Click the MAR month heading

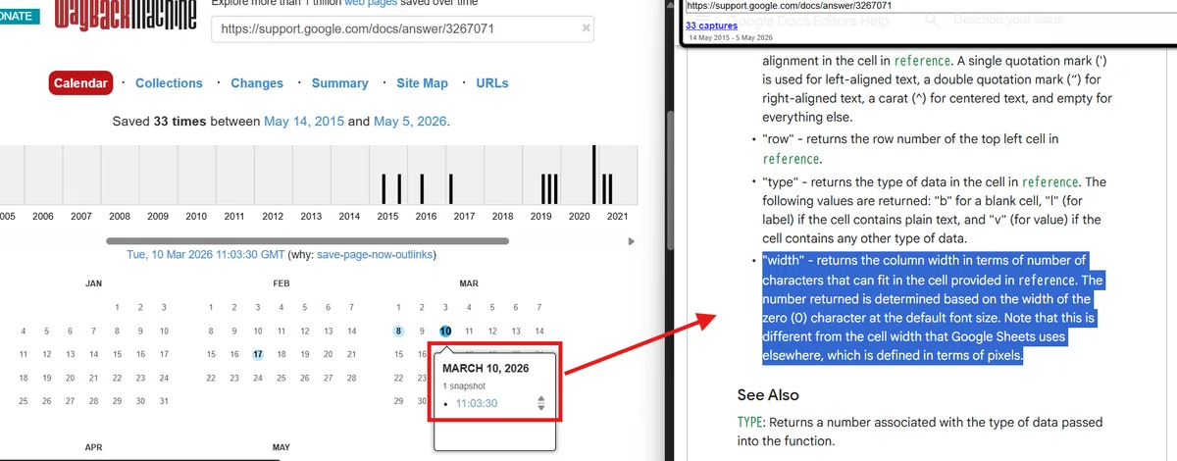click(x=469, y=283)
